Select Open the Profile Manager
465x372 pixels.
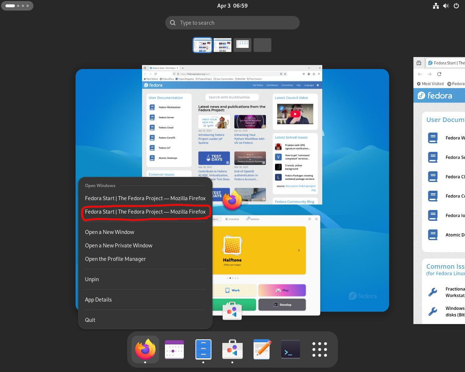pyautogui.click(x=145, y=259)
